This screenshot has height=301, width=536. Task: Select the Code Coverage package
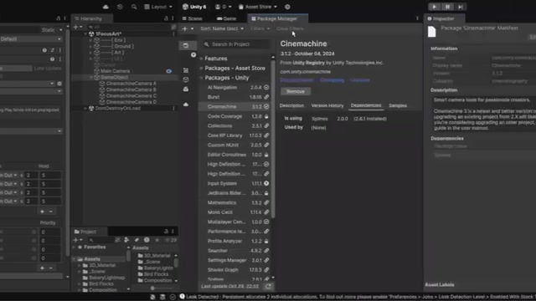click(x=234, y=116)
